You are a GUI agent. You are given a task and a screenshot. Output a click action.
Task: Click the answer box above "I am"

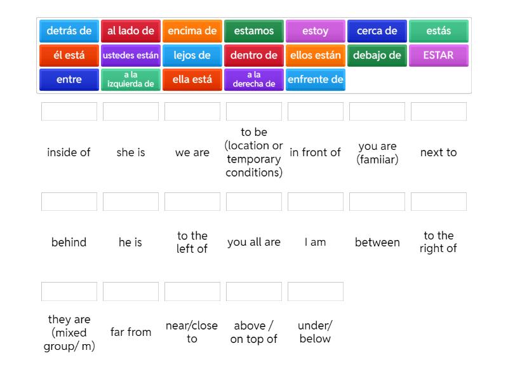coord(315,201)
